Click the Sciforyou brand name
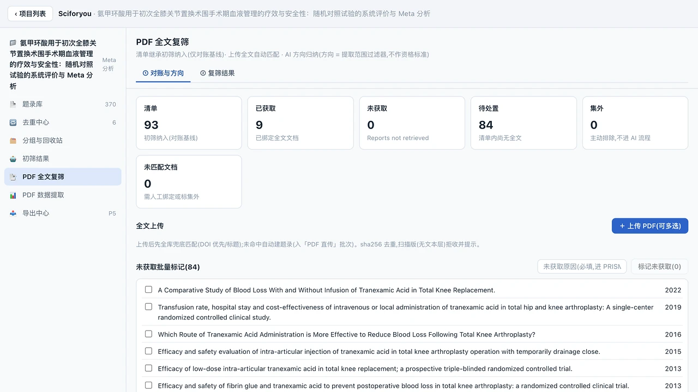698x392 pixels. click(75, 14)
